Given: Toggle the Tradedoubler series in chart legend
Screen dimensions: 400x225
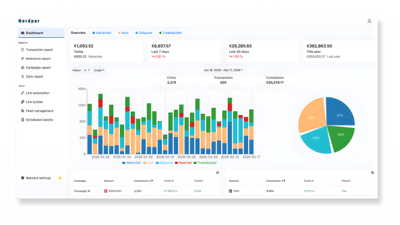Looking at the screenshot, I should (207, 163).
